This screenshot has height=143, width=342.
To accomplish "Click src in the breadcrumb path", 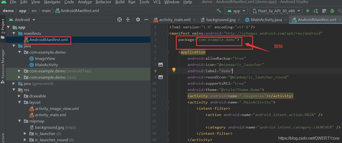I will [x=34, y=11].
